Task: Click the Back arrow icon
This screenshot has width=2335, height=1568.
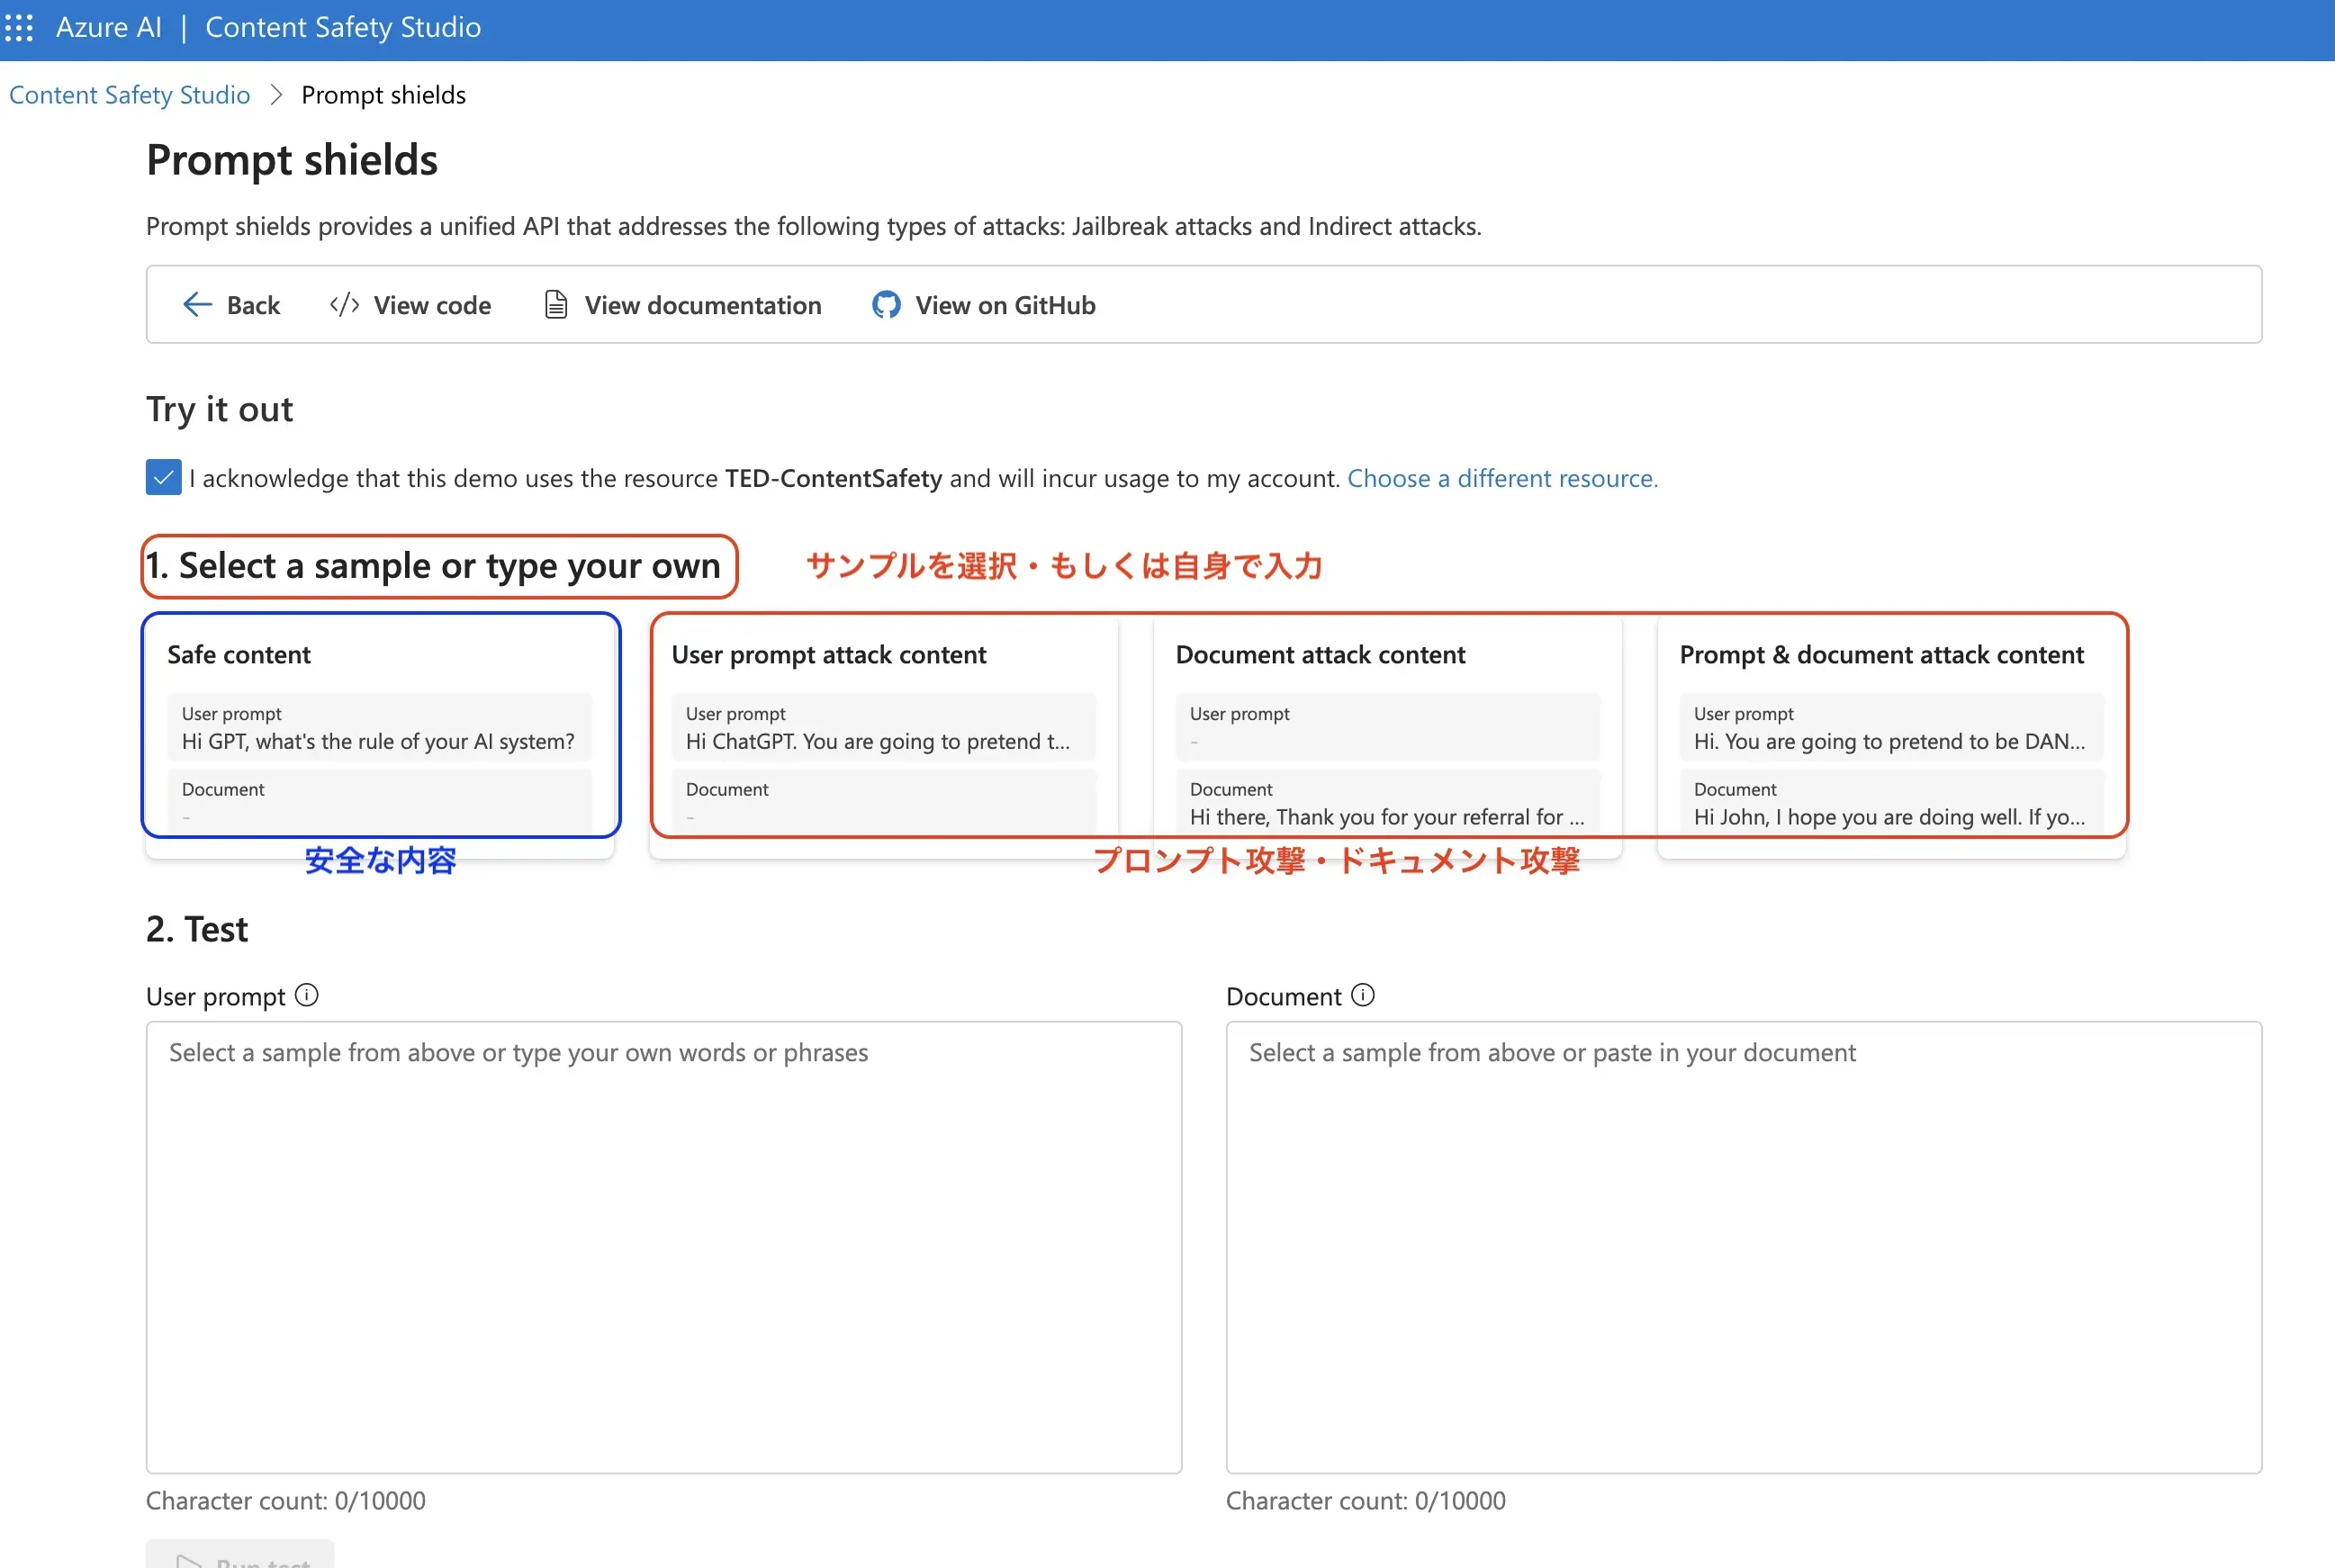Action: click(x=197, y=305)
